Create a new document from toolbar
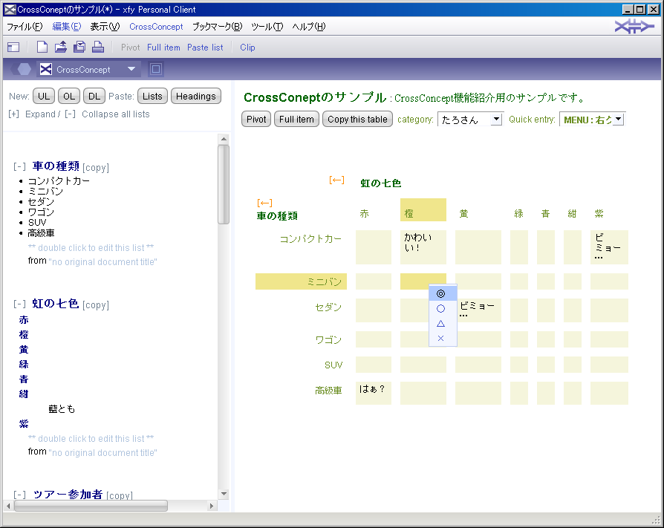 click(x=42, y=47)
